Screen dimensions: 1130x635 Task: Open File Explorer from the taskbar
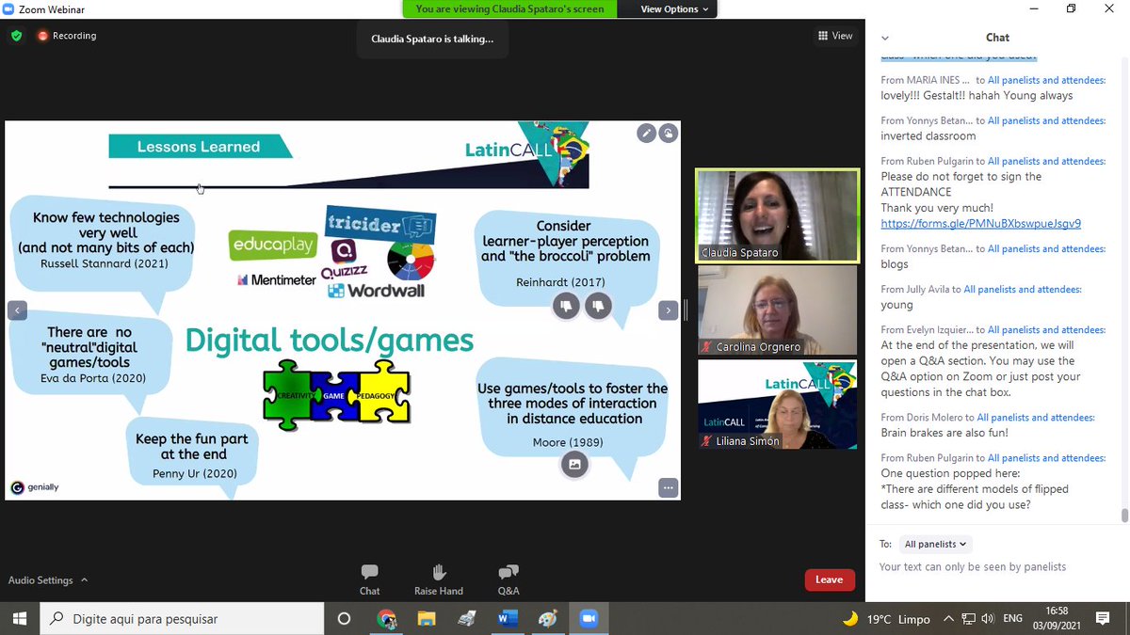click(427, 618)
